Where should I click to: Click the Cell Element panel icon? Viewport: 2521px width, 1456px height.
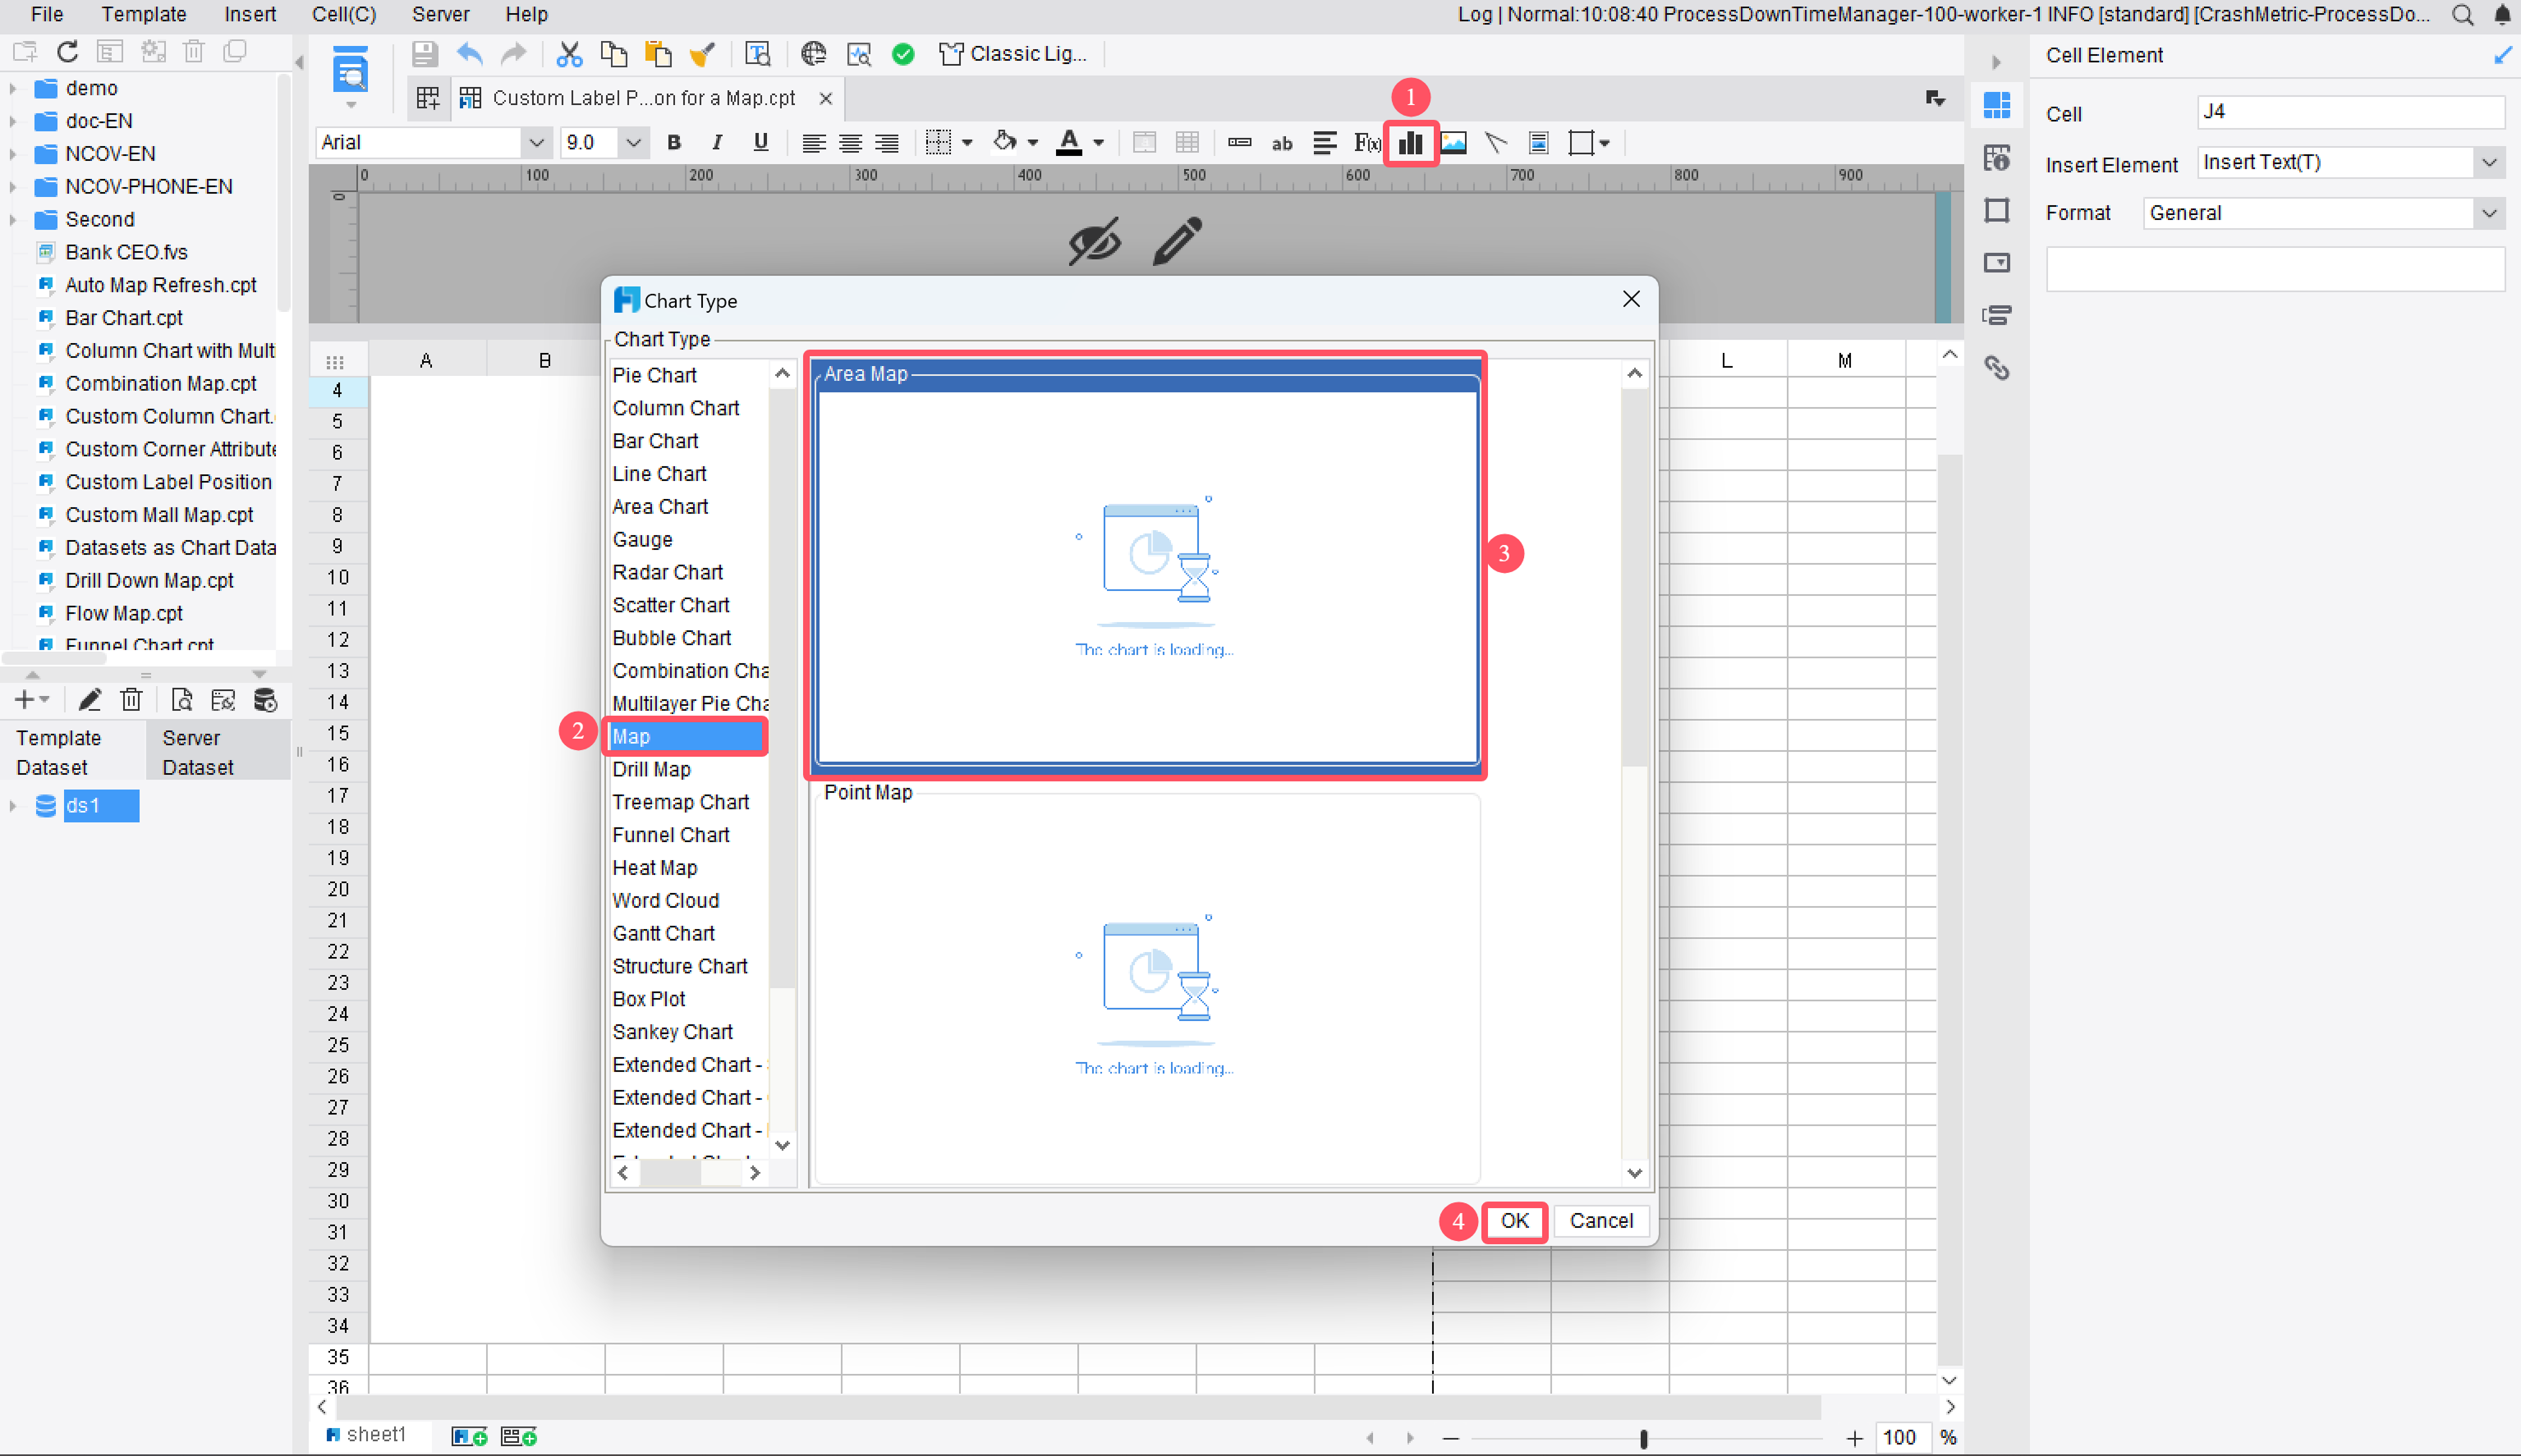1997,105
